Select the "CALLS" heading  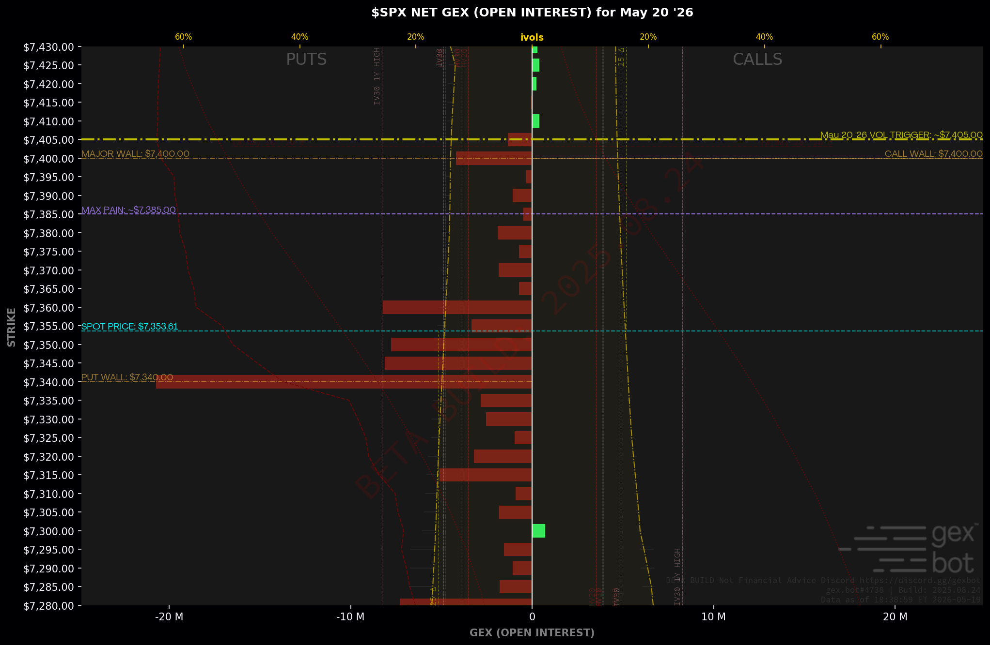(757, 60)
